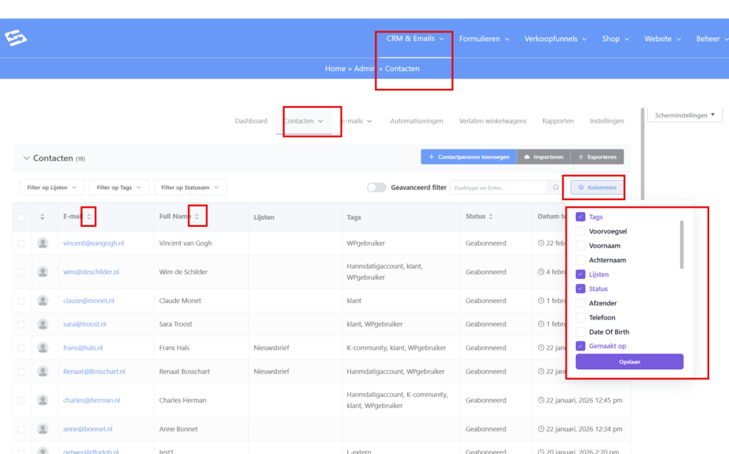This screenshot has width=729, height=454.
Task: Open the Automatiseringen tab
Action: pos(416,121)
